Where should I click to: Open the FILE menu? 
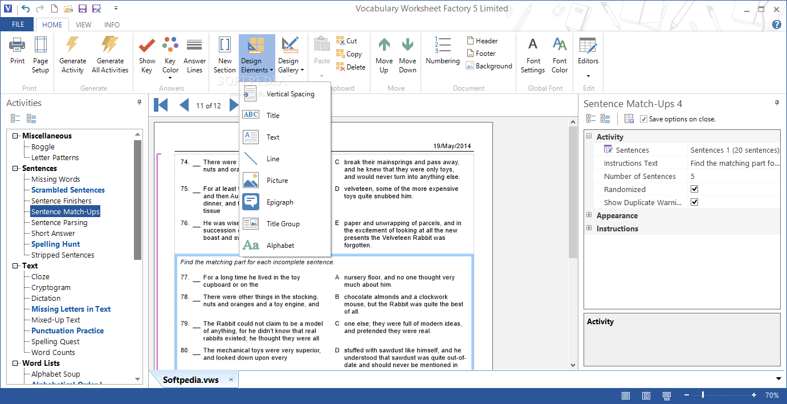(x=18, y=25)
